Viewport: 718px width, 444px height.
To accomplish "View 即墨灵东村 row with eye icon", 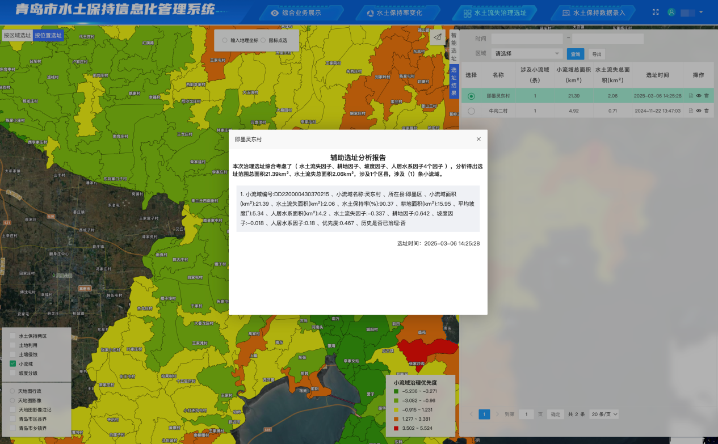I will pyautogui.click(x=699, y=96).
